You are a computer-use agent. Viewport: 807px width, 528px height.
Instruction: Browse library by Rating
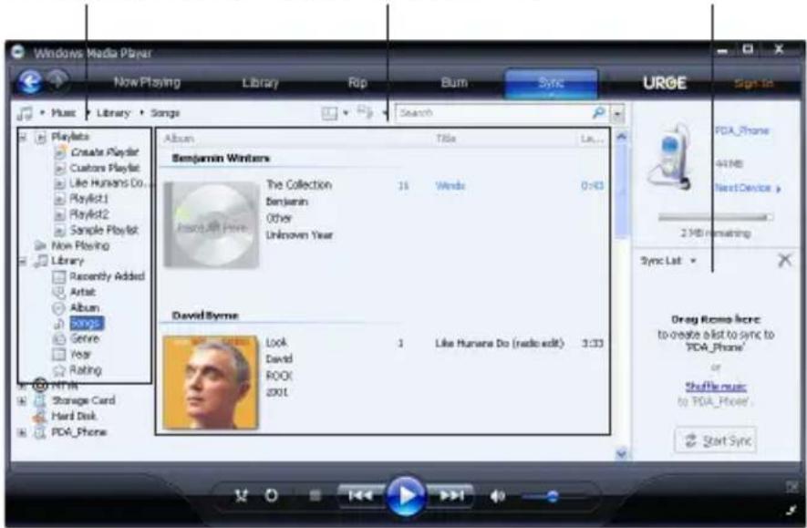86,369
